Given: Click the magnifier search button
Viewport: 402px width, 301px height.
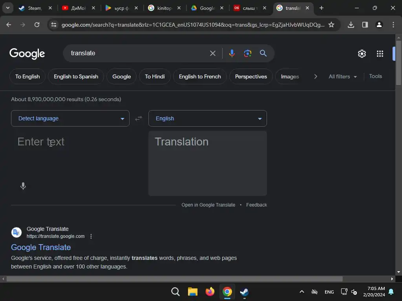Looking at the screenshot, I should [x=263, y=53].
